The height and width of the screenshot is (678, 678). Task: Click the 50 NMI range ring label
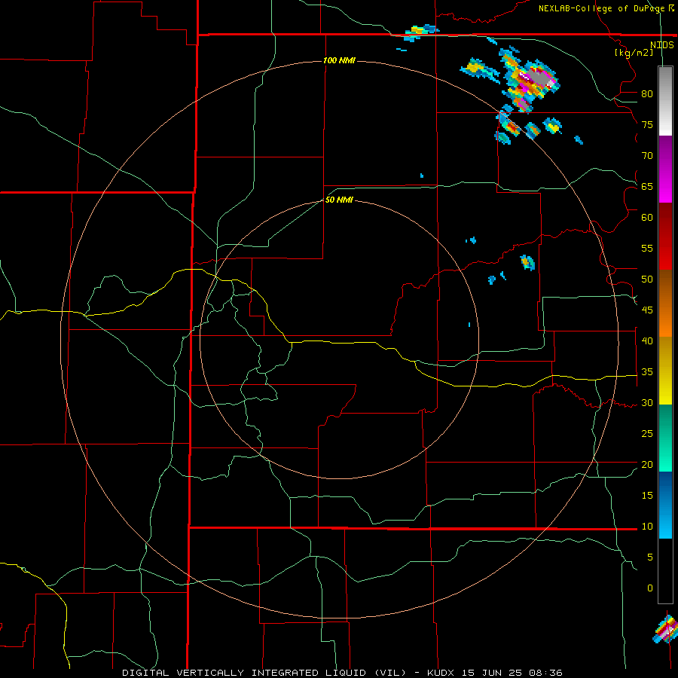pyautogui.click(x=339, y=200)
